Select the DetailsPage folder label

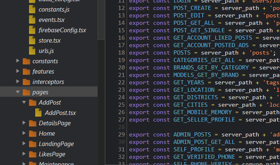coord(55,123)
